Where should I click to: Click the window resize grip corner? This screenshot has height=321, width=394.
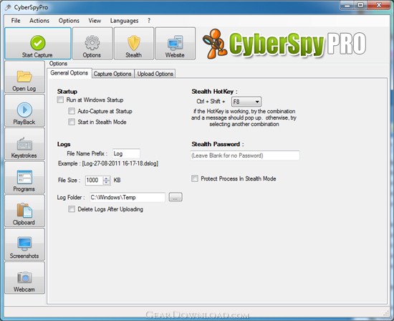[x=386, y=313]
